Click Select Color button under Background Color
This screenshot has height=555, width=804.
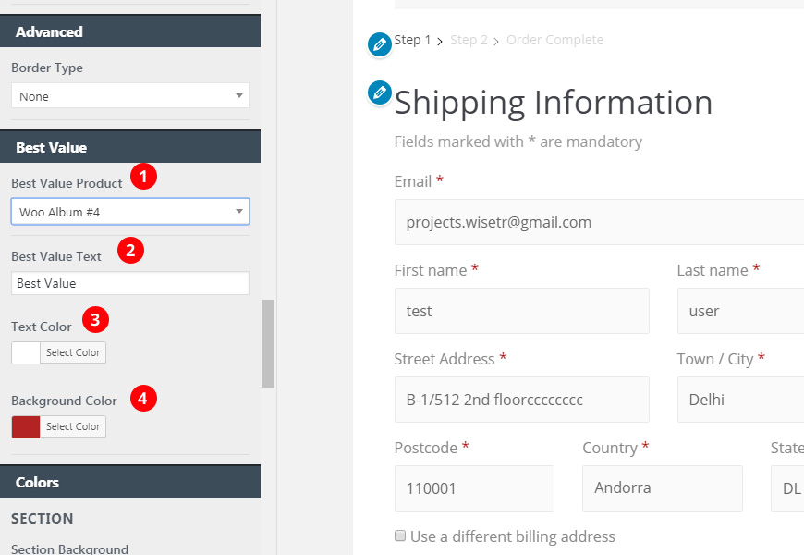pyautogui.click(x=73, y=426)
